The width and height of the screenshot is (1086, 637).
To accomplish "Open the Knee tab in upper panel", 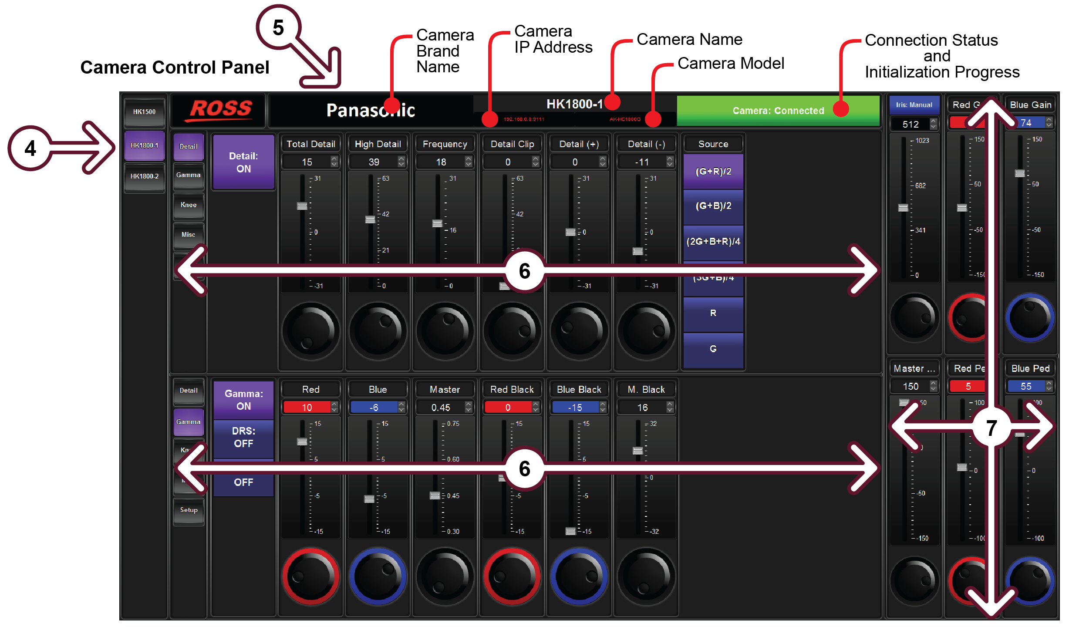I will point(189,205).
